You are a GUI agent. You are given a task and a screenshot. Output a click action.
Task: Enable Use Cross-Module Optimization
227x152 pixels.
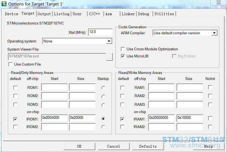point(123,49)
